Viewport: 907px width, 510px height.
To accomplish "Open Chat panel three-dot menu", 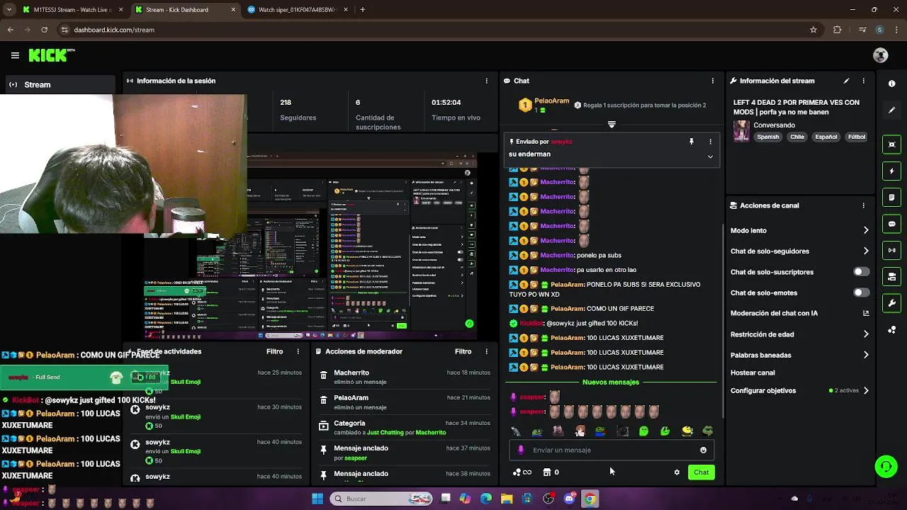I will click(712, 81).
